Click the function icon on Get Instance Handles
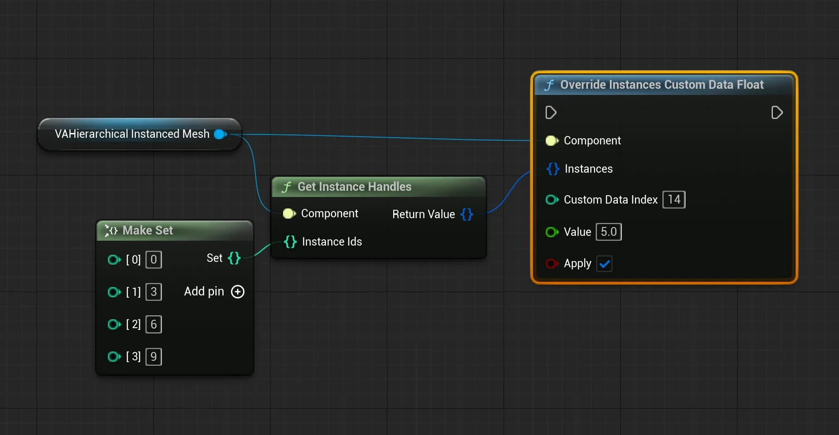Viewport: 839px width, 435px height. click(x=287, y=187)
